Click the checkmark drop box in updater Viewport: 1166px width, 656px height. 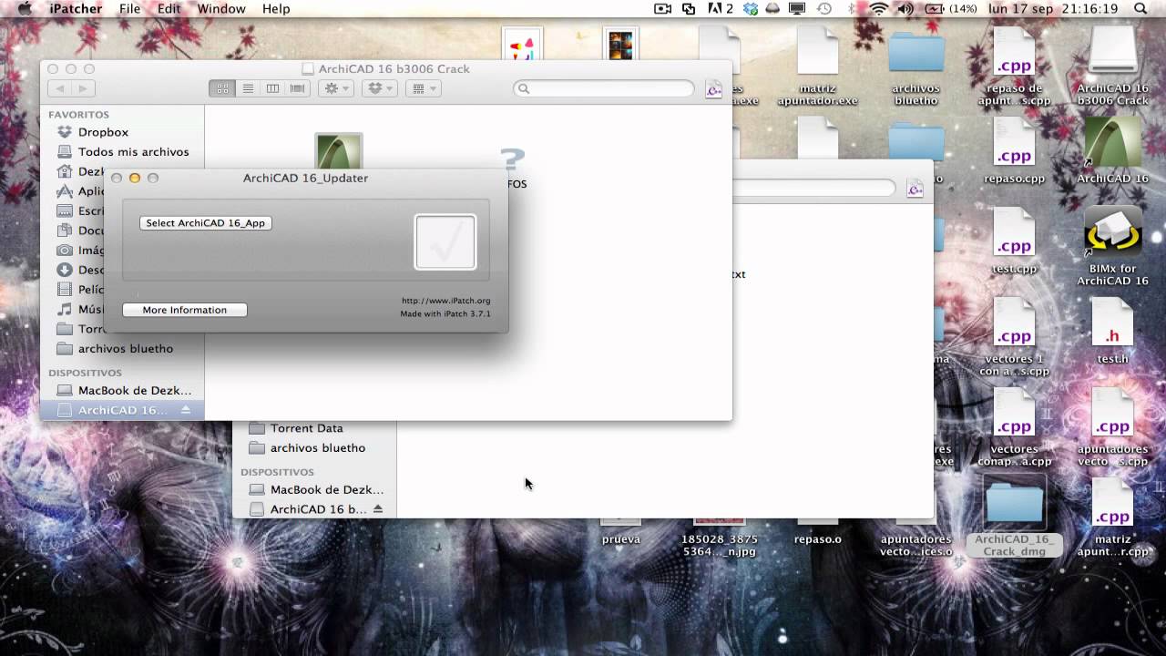(x=445, y=242)
